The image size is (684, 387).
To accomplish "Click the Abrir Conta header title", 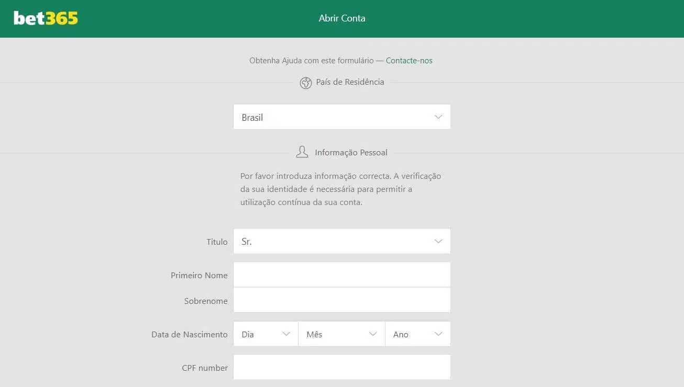I will (x=342, y=18).
